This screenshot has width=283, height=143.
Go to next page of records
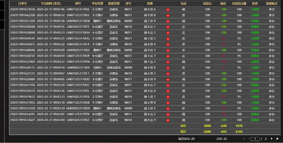pyautogui.click(x=272, y=139)
